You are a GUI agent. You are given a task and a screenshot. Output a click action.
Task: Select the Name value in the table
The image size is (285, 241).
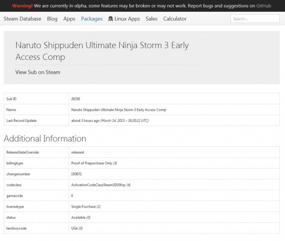pyautogui.click(x=118, y=110)
